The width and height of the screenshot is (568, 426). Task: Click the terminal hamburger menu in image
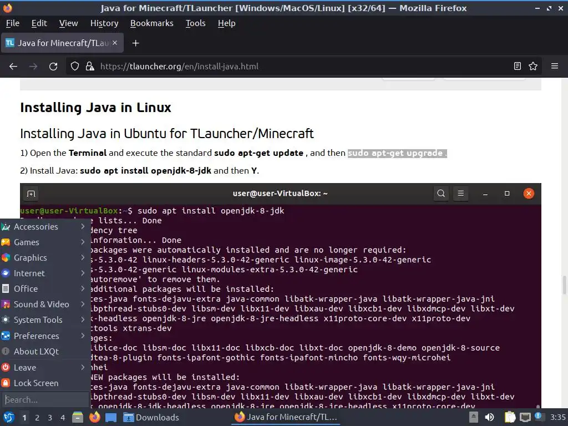pyautogui.click(x=461, y=194)
